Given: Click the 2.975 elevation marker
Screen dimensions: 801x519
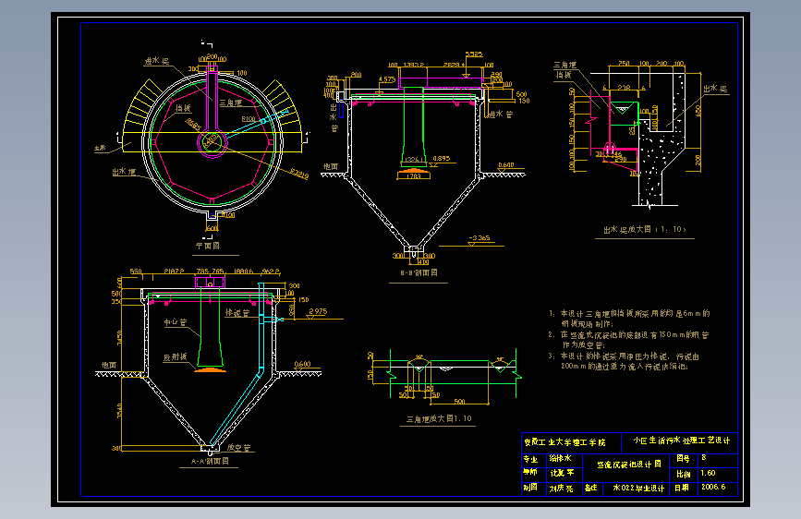Looking at the screenshot, I should pos(318,311).
